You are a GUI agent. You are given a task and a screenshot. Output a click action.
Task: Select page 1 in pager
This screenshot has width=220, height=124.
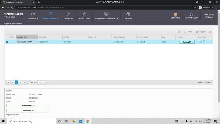tap(16, 82)
